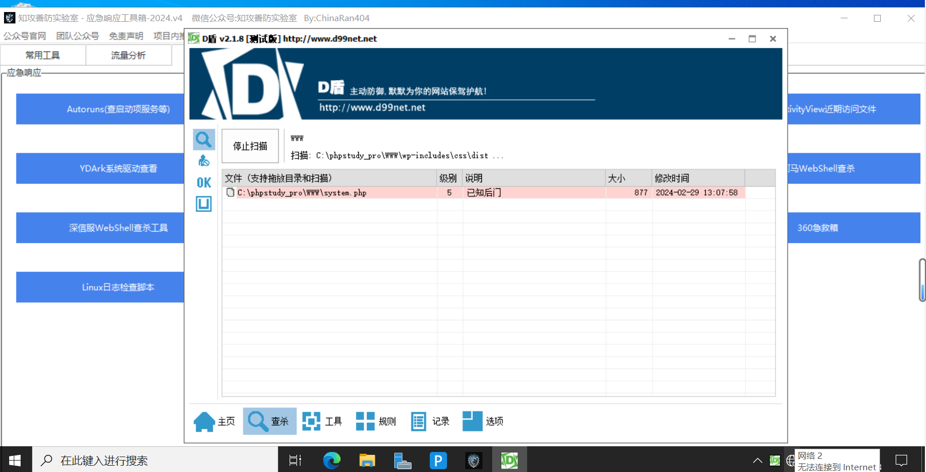The width and height of the screenshot is (926, 472).
Task: Stop scanning with the 停止扫描 button
Action: tap(250, 146)
